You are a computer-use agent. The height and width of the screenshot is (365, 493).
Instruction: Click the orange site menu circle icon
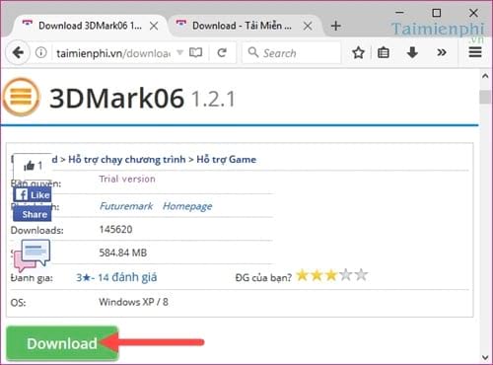(22, 97)
